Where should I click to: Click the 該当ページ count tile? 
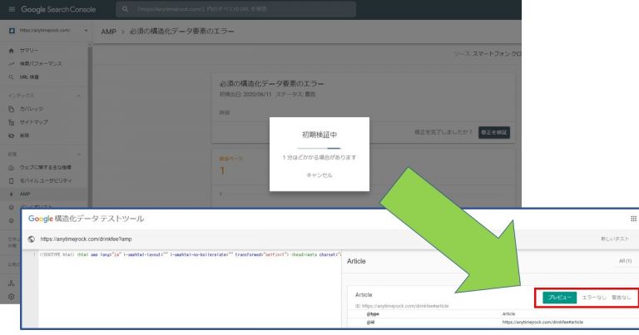coord(231,166)
